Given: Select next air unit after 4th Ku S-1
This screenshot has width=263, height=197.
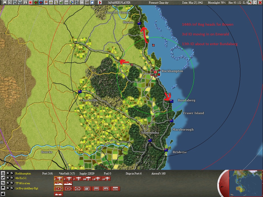Looking at the screenshot, I should [12, 178].
